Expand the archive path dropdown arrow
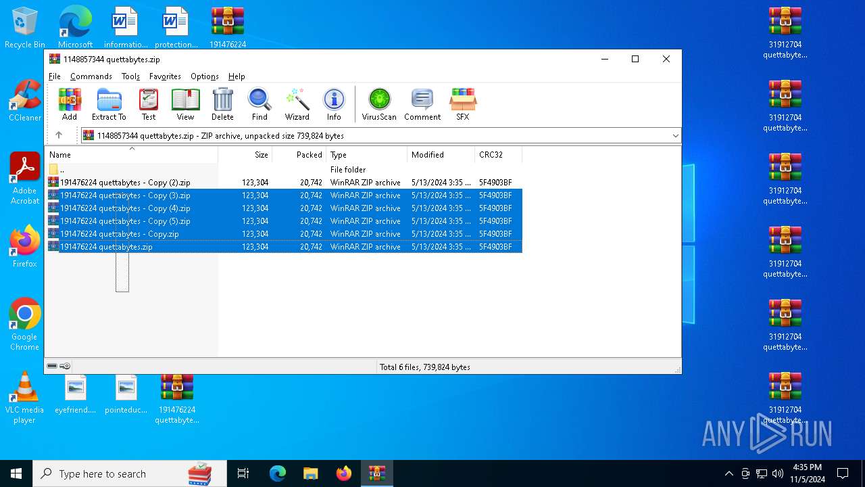 point(674,135)
